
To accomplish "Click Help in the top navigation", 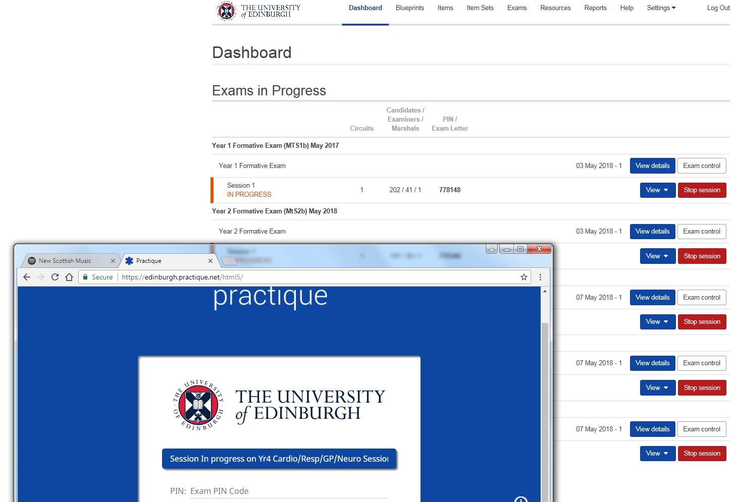I will 627,8.
